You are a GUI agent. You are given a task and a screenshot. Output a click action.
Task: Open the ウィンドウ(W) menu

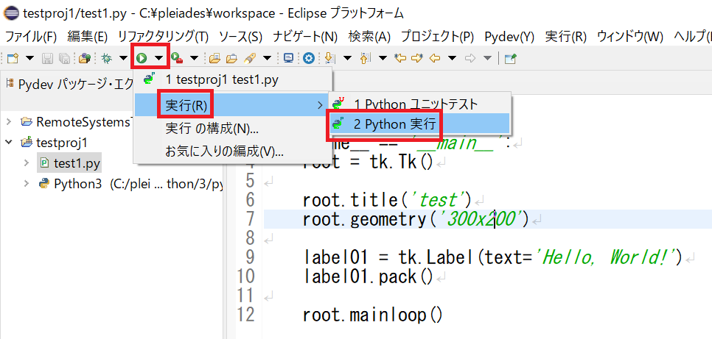(630, 36)
